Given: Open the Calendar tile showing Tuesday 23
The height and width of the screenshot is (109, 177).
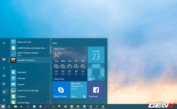Looking at the screenshot, I should tap(96, 55).
